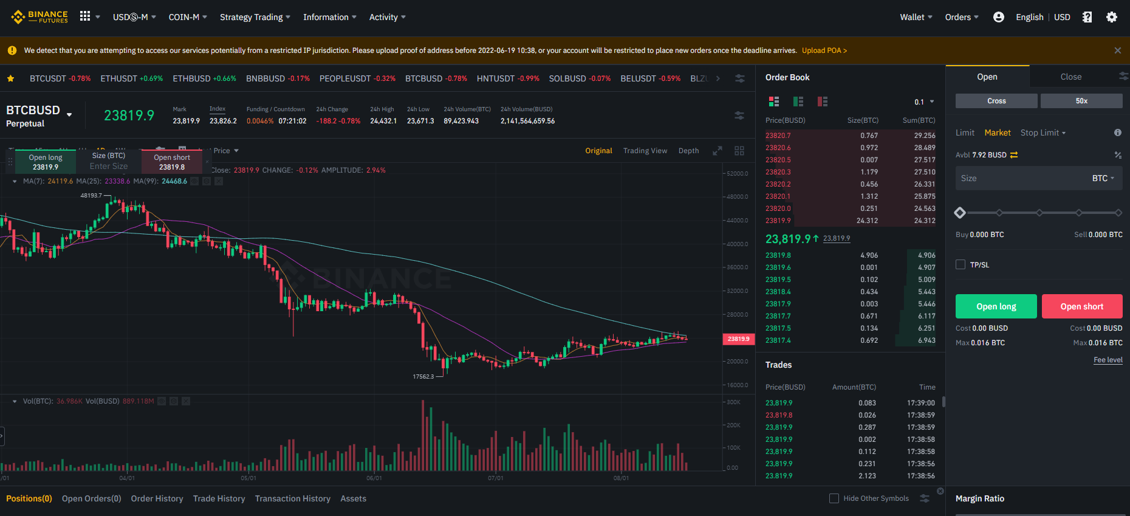Open order panel preferences sliders icon
The image size is (1130, 516).
[x=1123, y=76]
